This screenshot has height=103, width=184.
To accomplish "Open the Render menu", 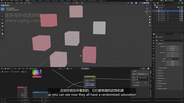I will click(11, 1).
